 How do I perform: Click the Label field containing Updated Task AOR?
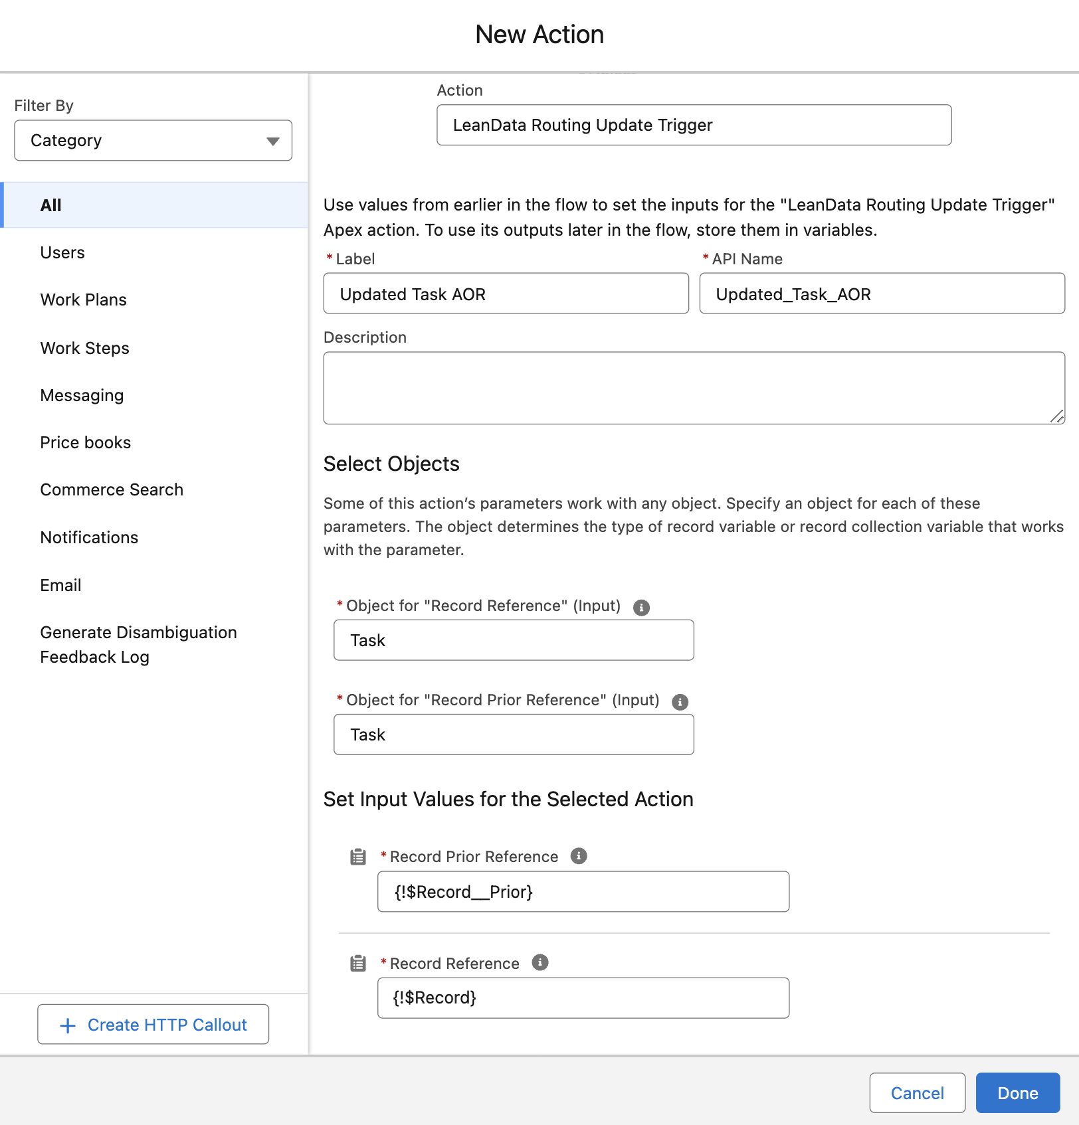coord(506,294)
